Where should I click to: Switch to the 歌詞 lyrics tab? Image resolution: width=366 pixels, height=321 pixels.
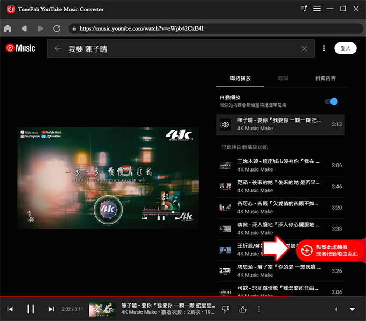tap(283, 79)
